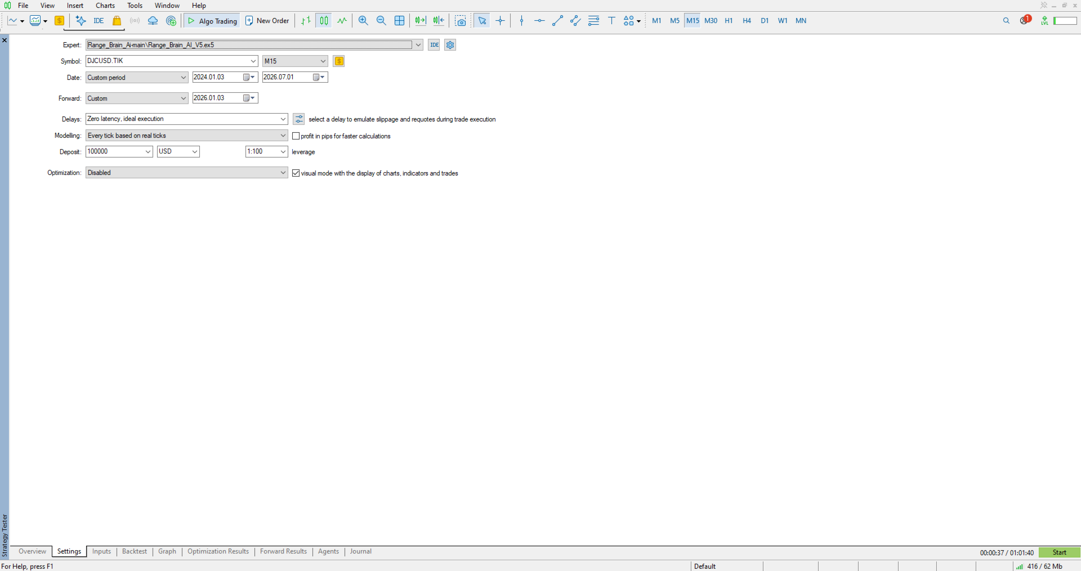Screen dimensions: 1081x571
Task: Select the trendline drawing tool
Action: pyautogui.click(x=557, y=21)
